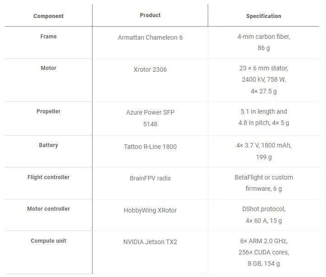The image size is (326, 277).
Task: Select the Frame row label
Action: pyautogui.click(x=48, y=36)
